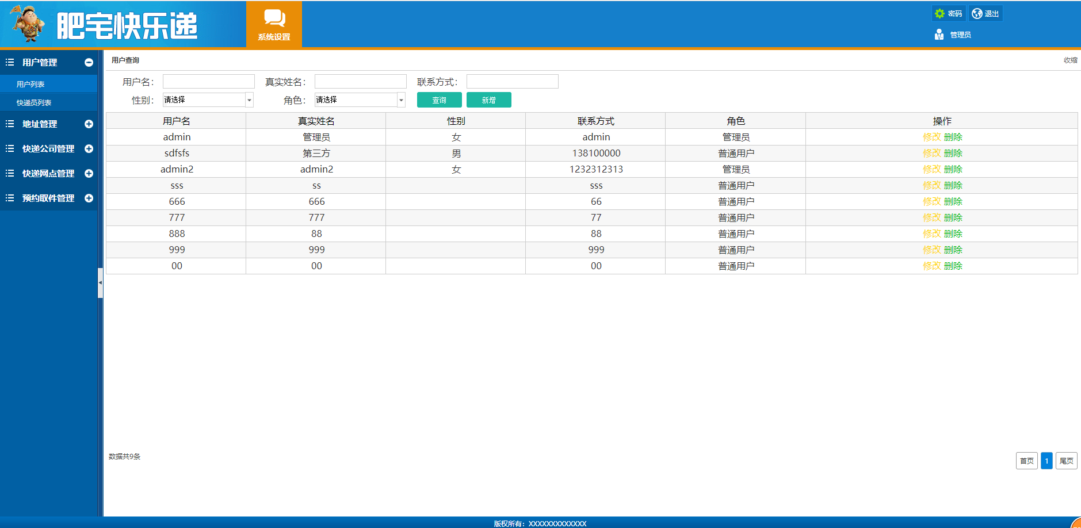Click 修改 for user sss
The height and width of the screenshot is (528, 1081).
[x=932, y=185]
